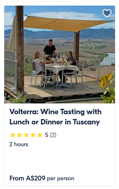Open the (2) review count
Image resolution: width=119 pixels, height=189 pixels.
click(x=53, y=135)
